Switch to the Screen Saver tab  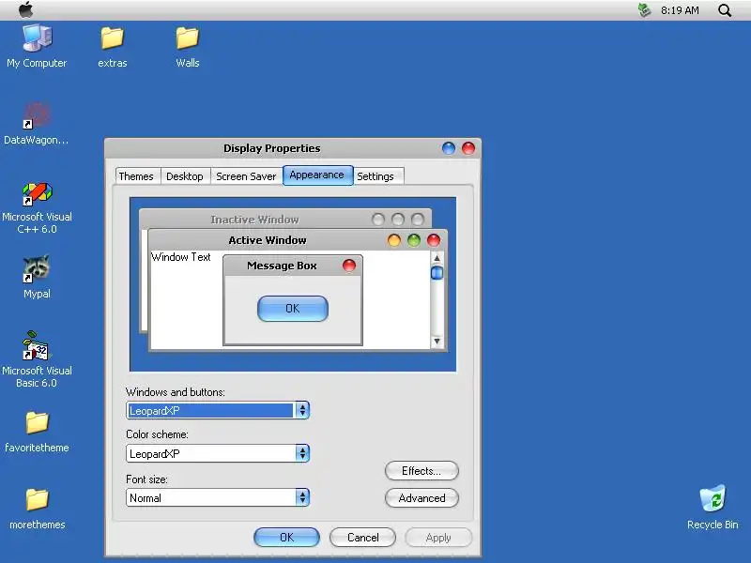click(x=246, y=176)
